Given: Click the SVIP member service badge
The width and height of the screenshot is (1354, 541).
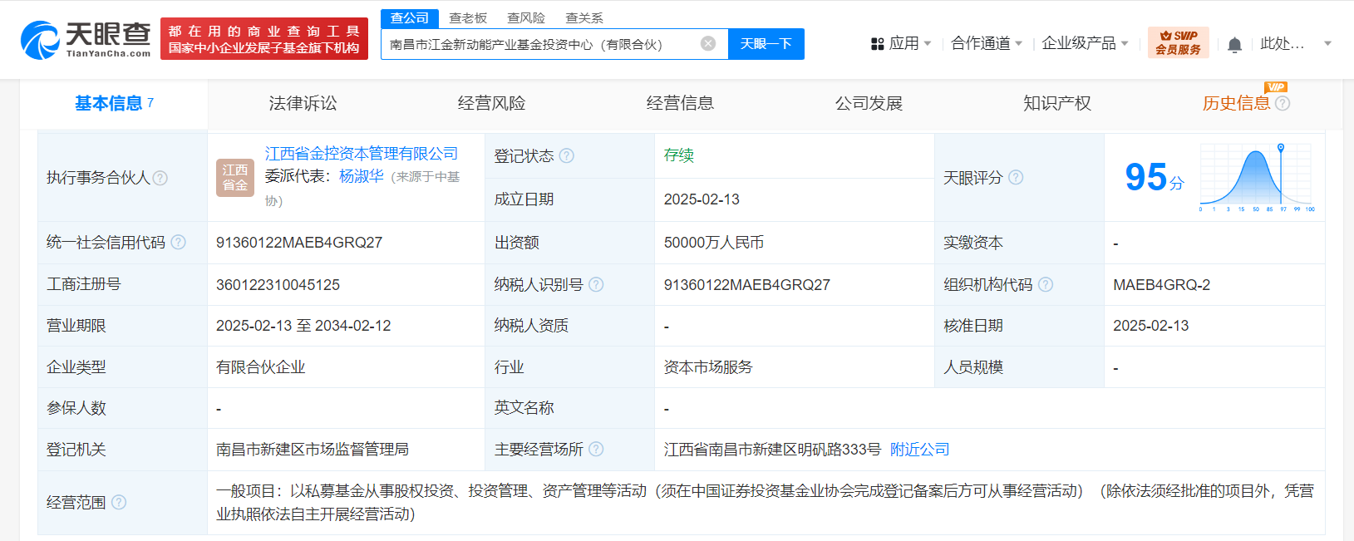Looking at the screenshot, I should [1178, 42].
